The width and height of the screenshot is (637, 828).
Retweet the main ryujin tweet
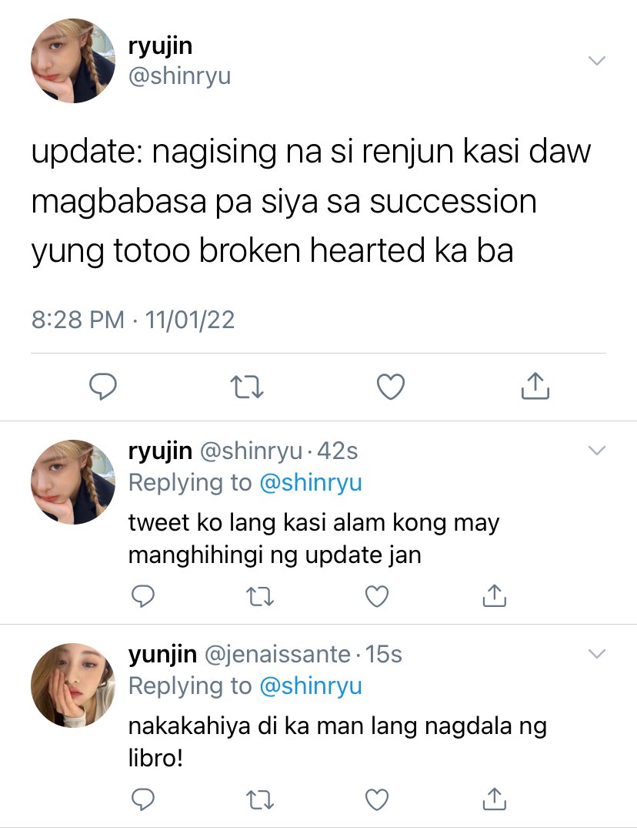coord(247,387)
